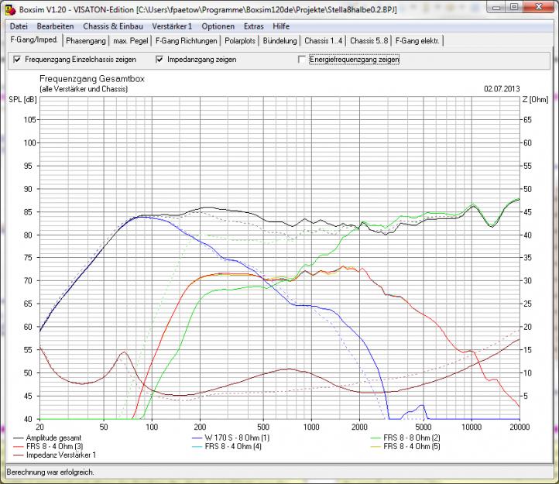Open the Polarplots tab
This screenshot has width=559, height=484.
pos(240,41)
